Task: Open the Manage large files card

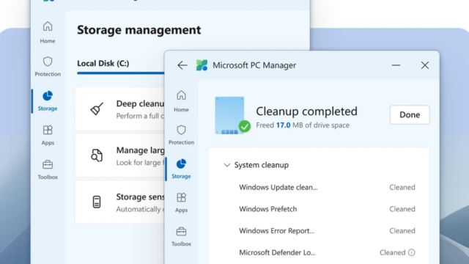Action: (x=120, y=155)
